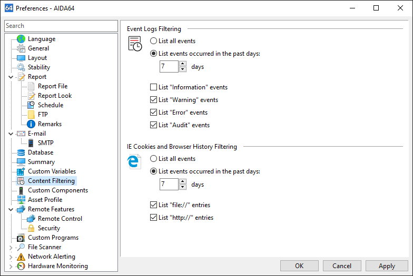Image resolution: width=413 pixels, height=276 pixels.
Task: Click the Schedule calendar clock icon
Action: click(31, 105)
